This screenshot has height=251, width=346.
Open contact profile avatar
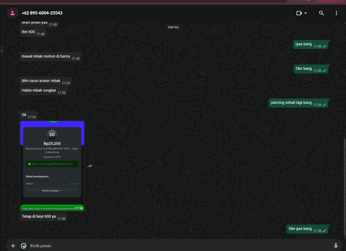coord(12,13)
